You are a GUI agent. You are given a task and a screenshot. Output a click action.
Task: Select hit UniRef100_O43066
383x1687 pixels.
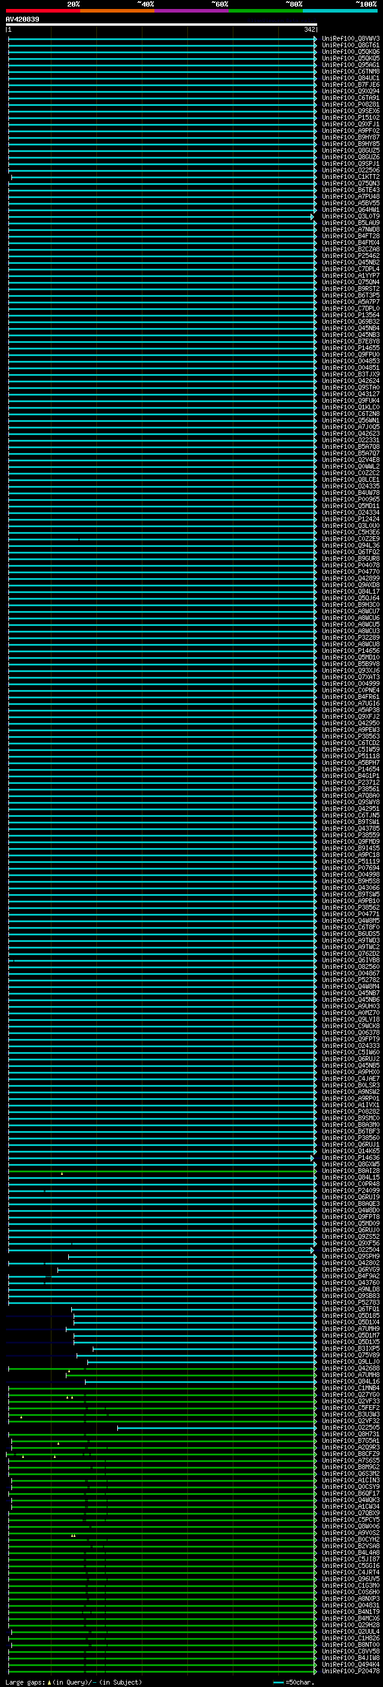[350, 887]
